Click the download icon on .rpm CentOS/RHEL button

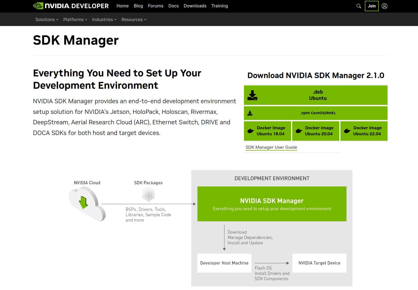coord(250,113)
